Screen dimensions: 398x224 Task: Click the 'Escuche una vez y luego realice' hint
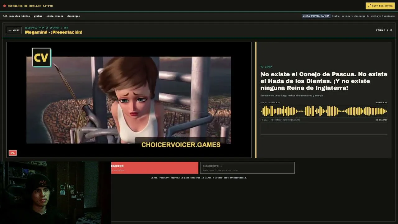click(x=292, y=96)
